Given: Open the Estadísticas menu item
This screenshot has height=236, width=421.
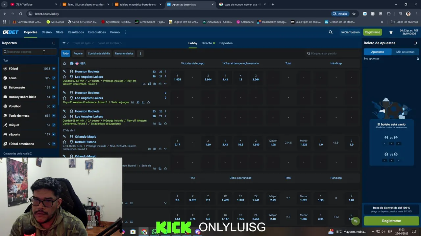Looking at the screenshot, I should click(x=97, y=32).
